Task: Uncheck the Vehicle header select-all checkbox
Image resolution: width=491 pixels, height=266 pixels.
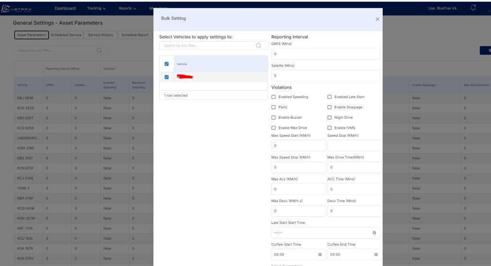Action: point(166,64)
